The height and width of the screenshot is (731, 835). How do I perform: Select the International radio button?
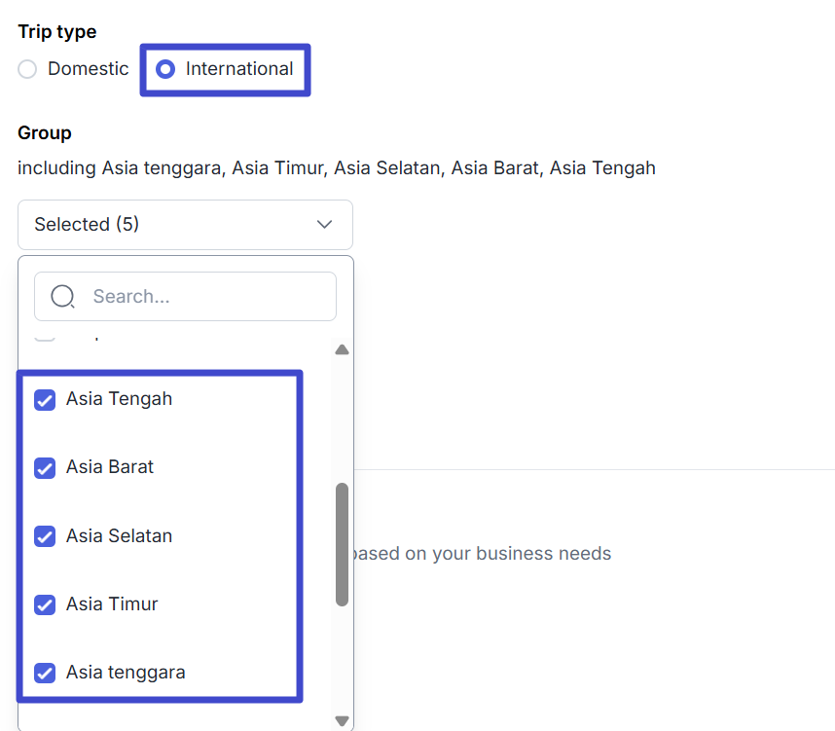coord(165,69)
